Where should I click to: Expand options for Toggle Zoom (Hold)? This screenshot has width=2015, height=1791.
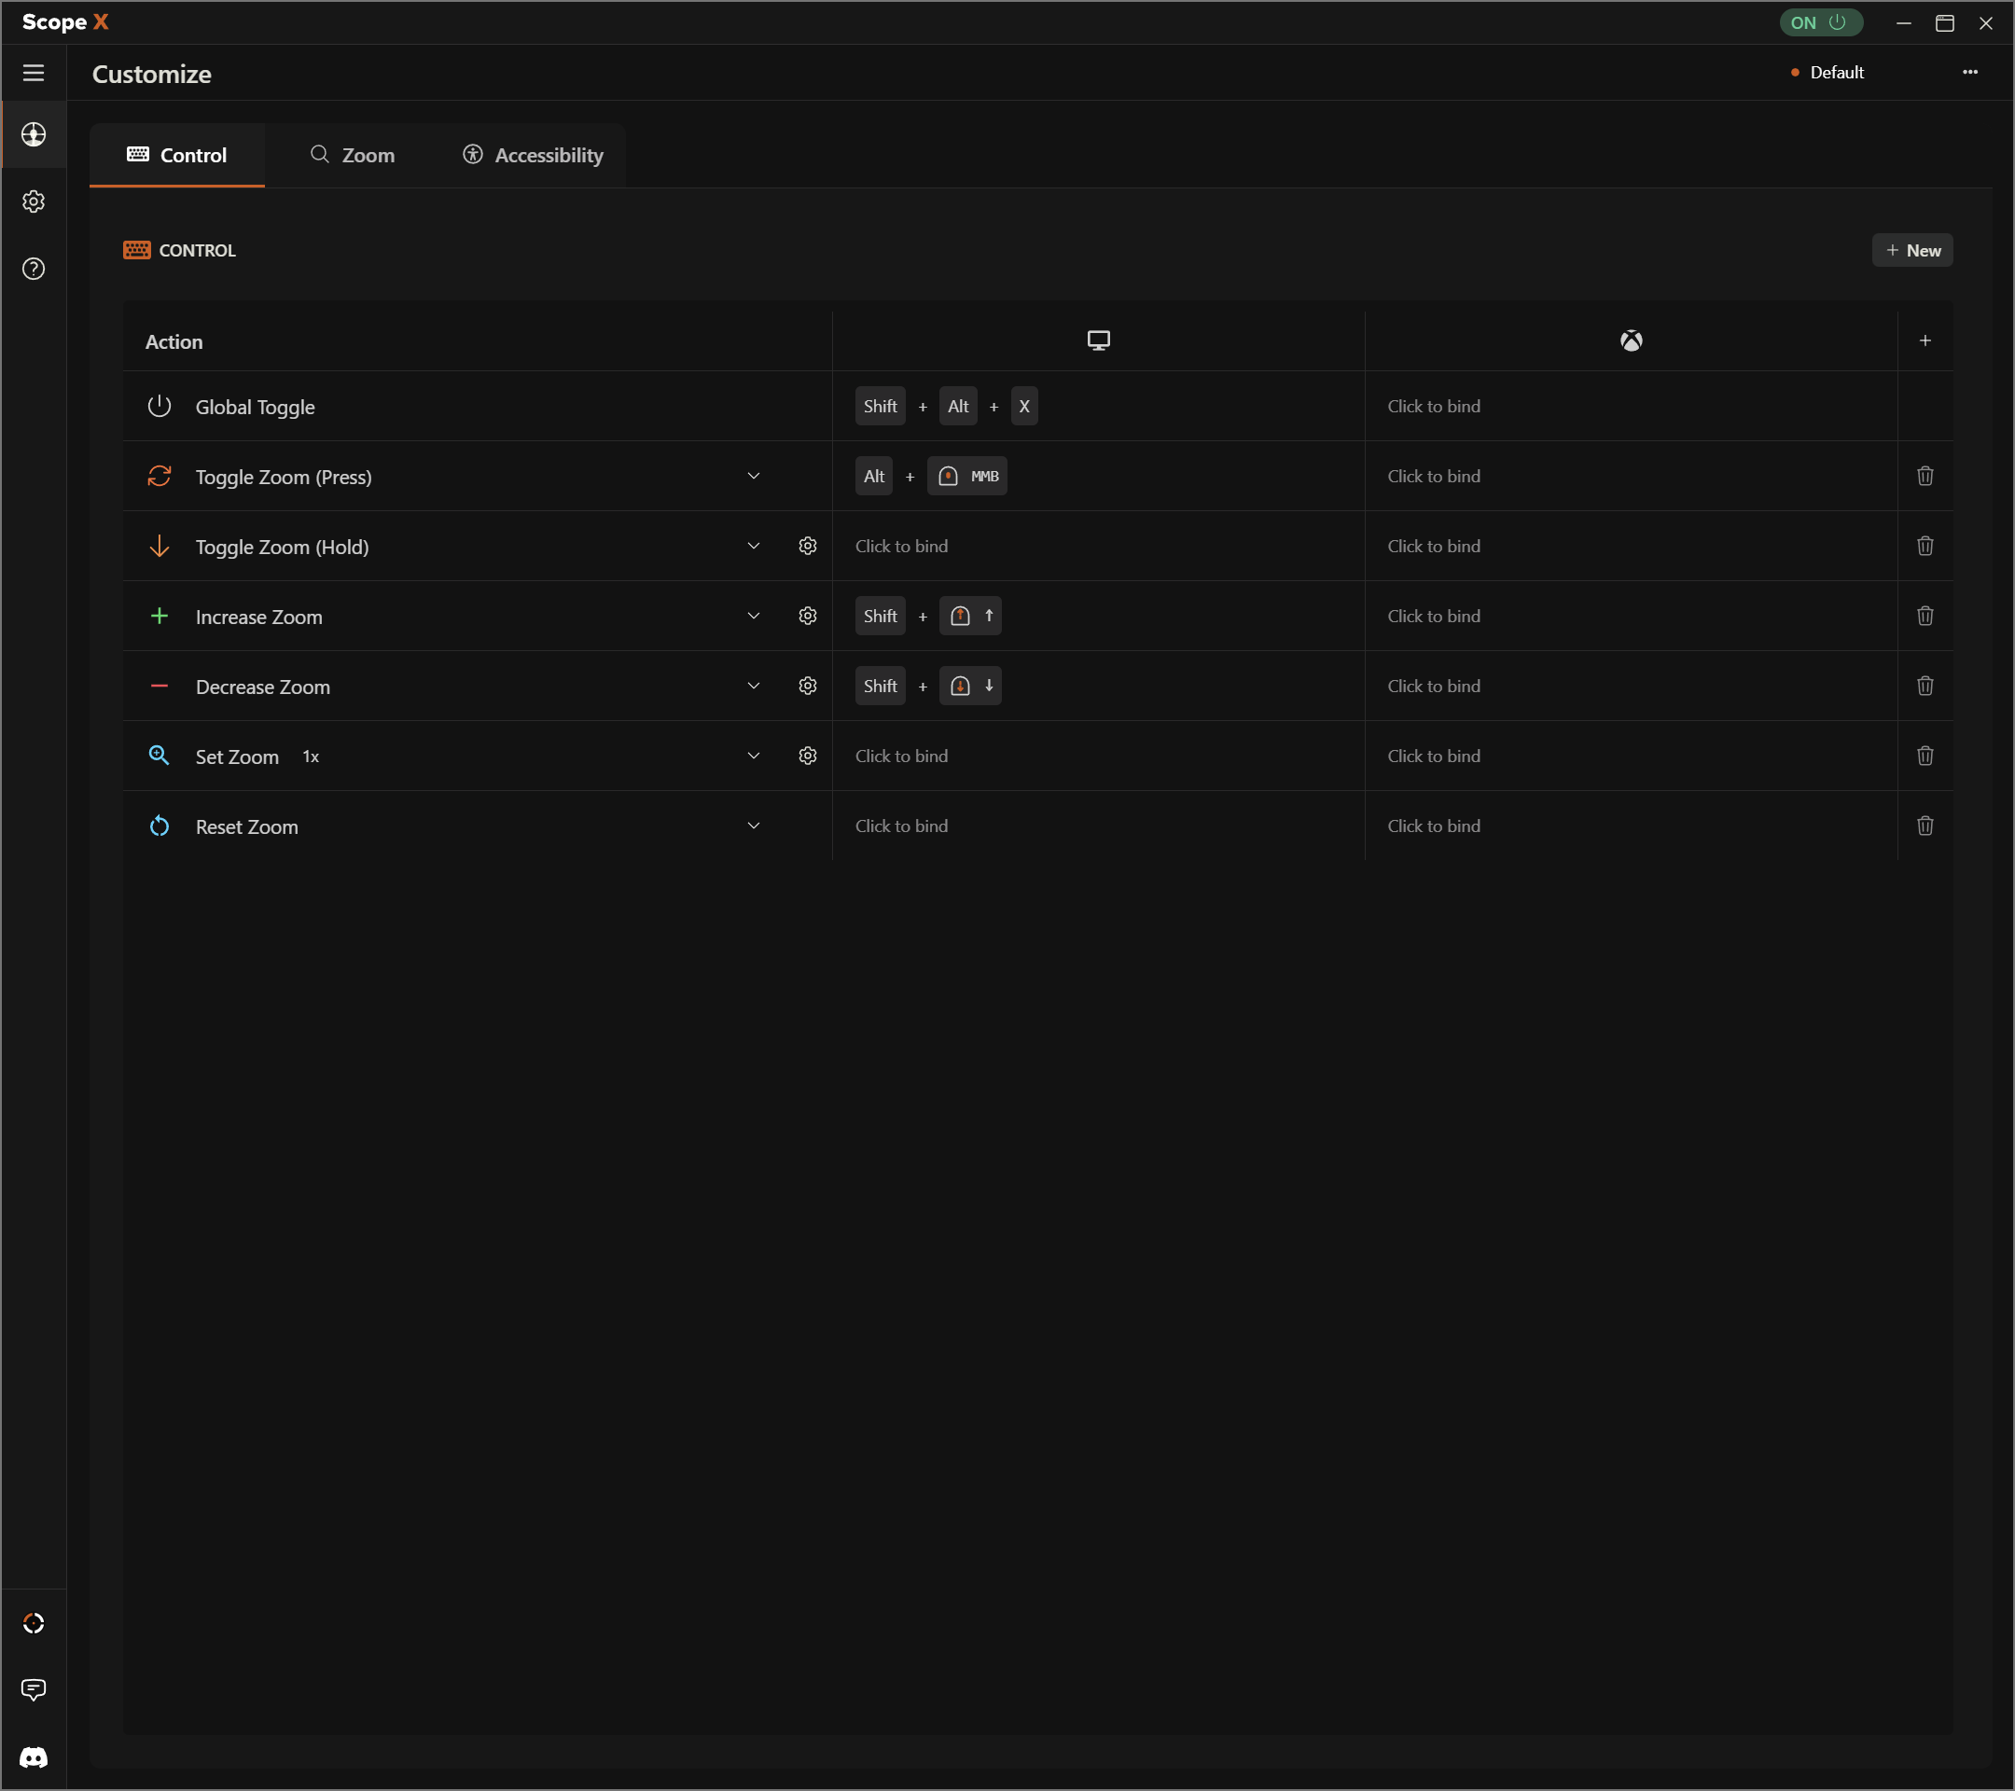click(x=753, y=545)
